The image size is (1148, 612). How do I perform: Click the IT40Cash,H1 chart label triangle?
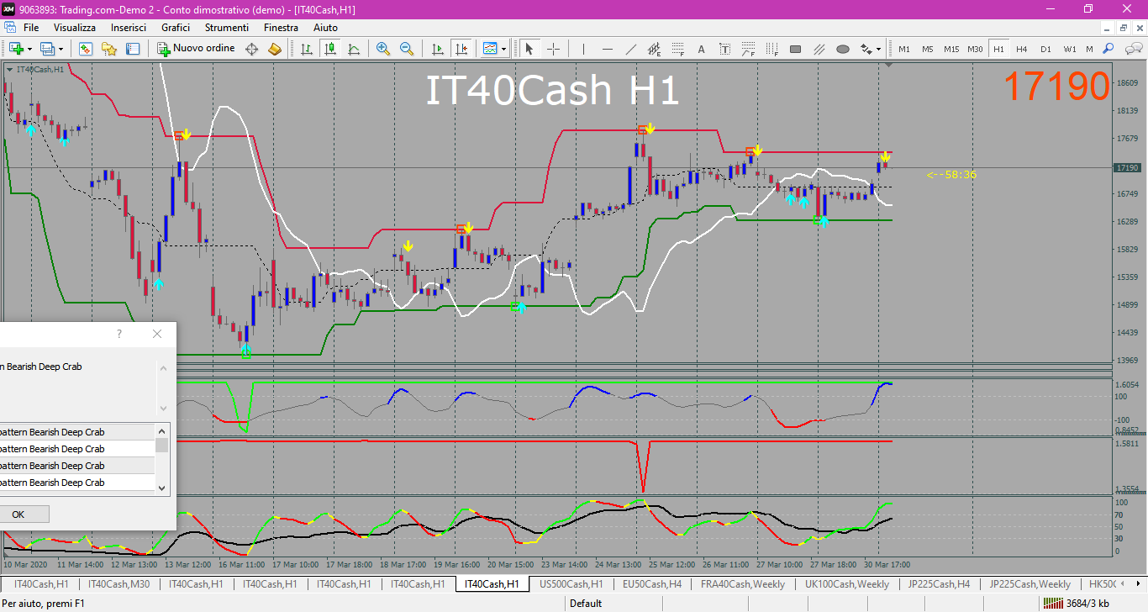click(9, 69)
